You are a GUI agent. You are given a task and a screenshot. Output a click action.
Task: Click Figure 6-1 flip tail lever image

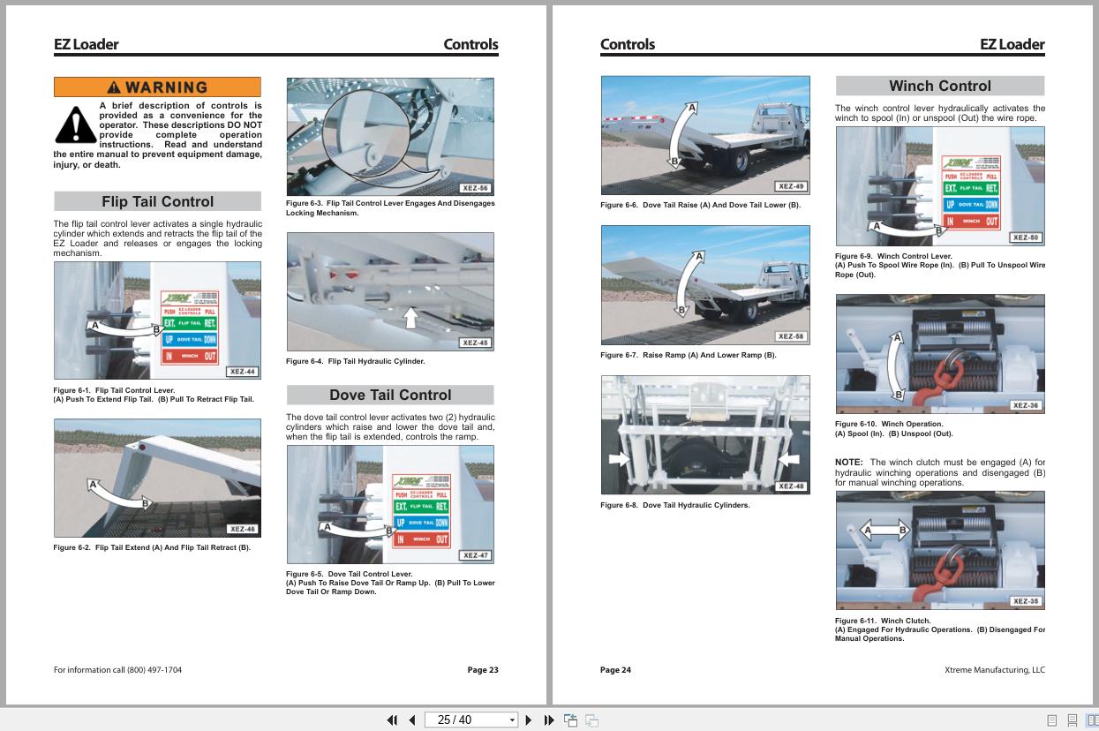[157, 320]
